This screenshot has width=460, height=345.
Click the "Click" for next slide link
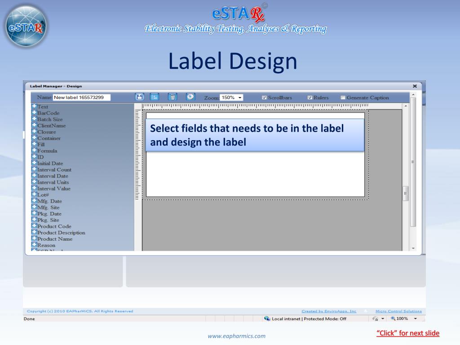click(408, 333)
